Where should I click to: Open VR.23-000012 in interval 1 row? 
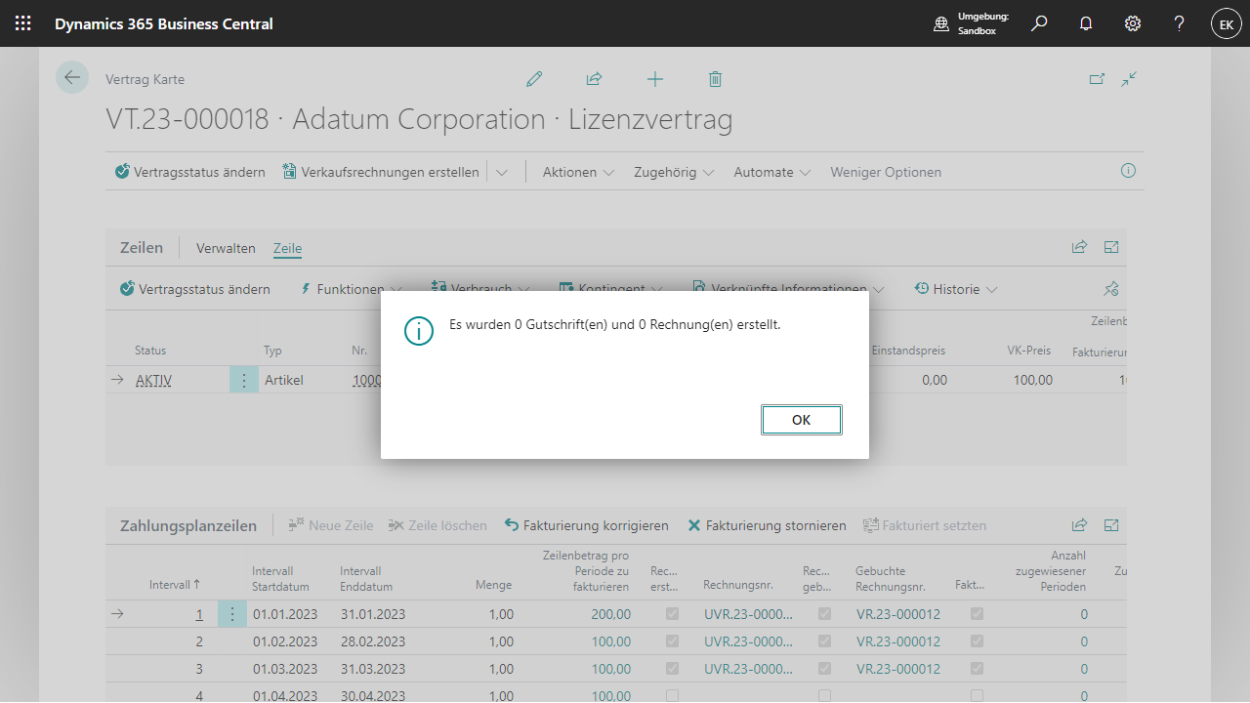click(x=898, y=614)
